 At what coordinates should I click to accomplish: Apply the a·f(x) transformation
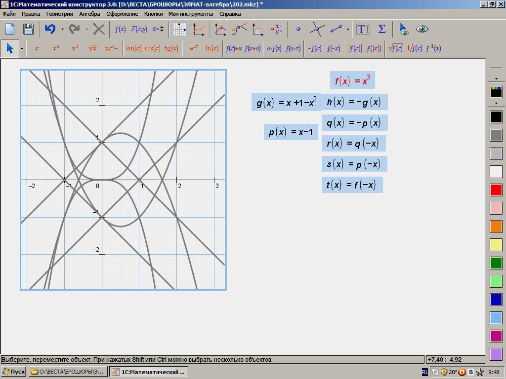click(274, 48)
